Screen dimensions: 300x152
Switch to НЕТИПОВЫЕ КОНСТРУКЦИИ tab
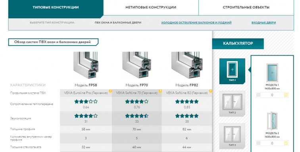click(x=151, y=8)
